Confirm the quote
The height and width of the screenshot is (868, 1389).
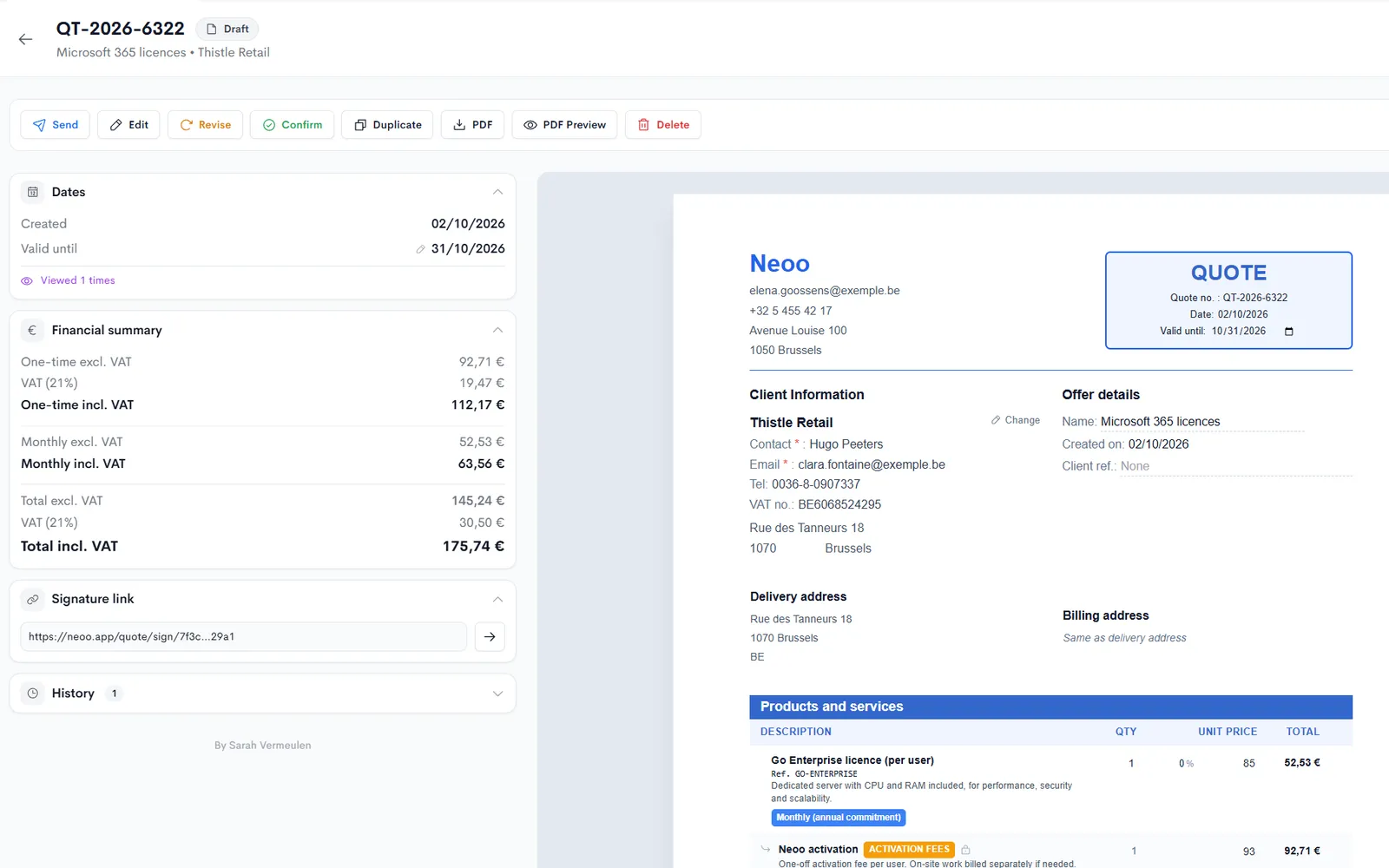click(292, 125)
